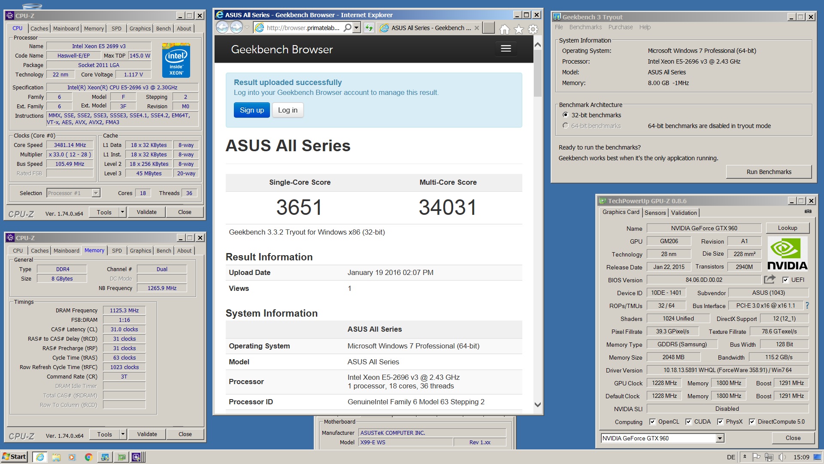The height and width of the screenshot is (464, 824).
Task: Click Tools button in bottom CPU-Z
Action: [104, 434]
